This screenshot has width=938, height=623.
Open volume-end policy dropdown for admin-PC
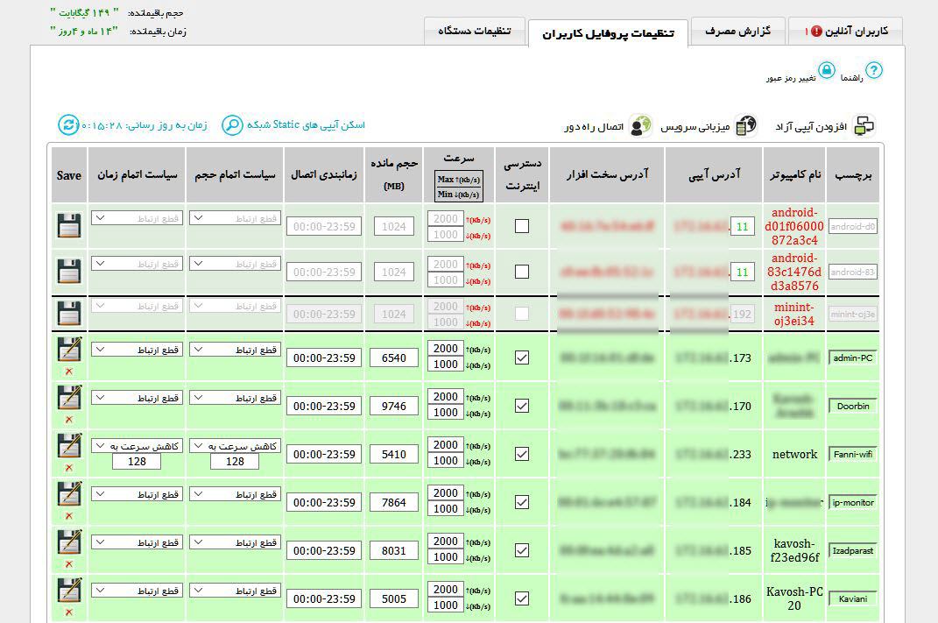(235, 350)
